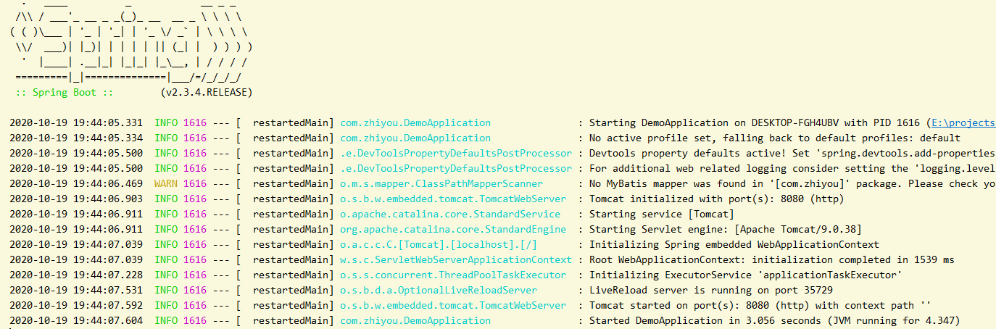Click timestamp 2020-10-19 19:44:05.331
This screenshot has height=329, width=996.
(x=76, y=123)
